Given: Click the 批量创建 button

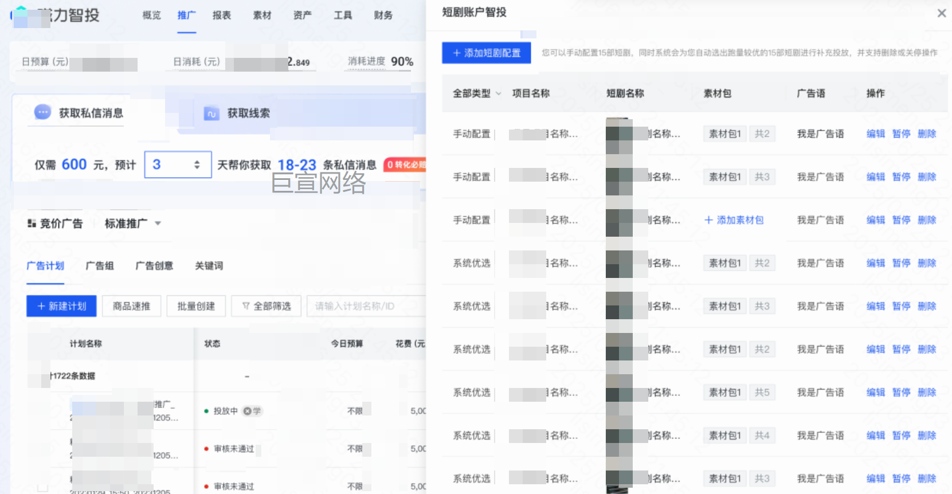Looking at the screenshot, I should point(196,307).
